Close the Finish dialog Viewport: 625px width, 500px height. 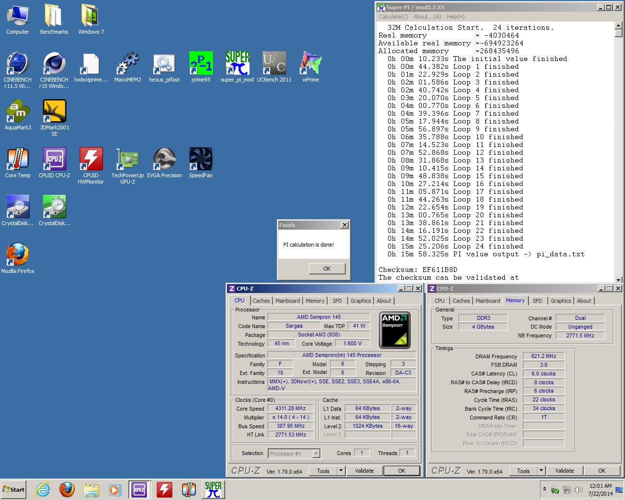coord(345,225)
